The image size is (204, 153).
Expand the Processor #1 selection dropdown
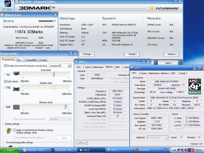[167, 137]
